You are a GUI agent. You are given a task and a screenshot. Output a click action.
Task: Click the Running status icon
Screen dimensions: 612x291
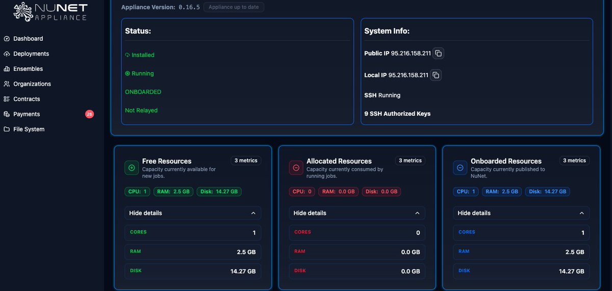(127, 73)
